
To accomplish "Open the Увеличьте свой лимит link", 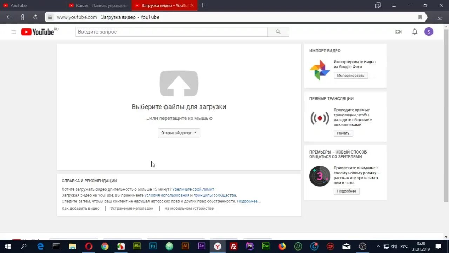I will 193,189.
